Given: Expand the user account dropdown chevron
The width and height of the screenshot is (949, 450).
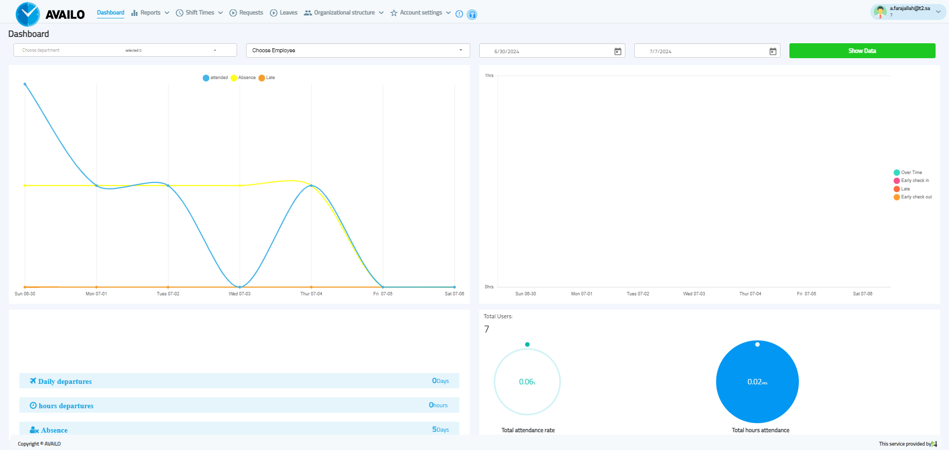Looking at the screenshot, I should pos(938,11).
